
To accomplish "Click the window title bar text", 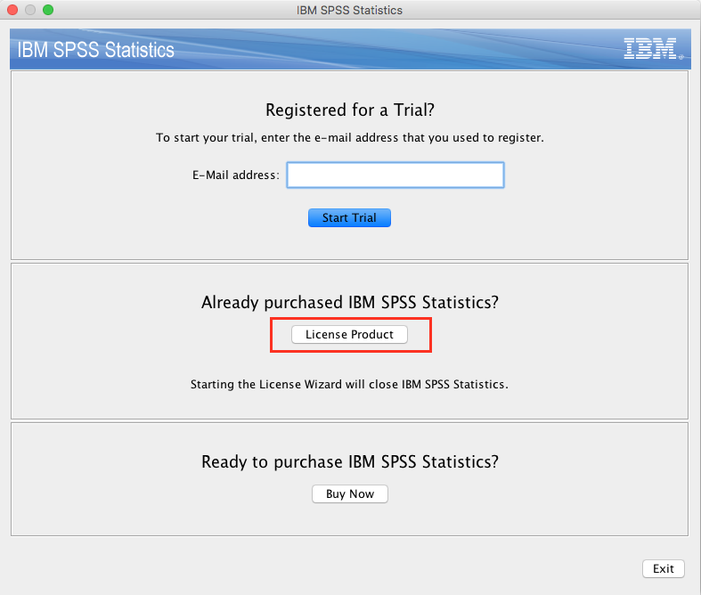I will coord(349,10).
